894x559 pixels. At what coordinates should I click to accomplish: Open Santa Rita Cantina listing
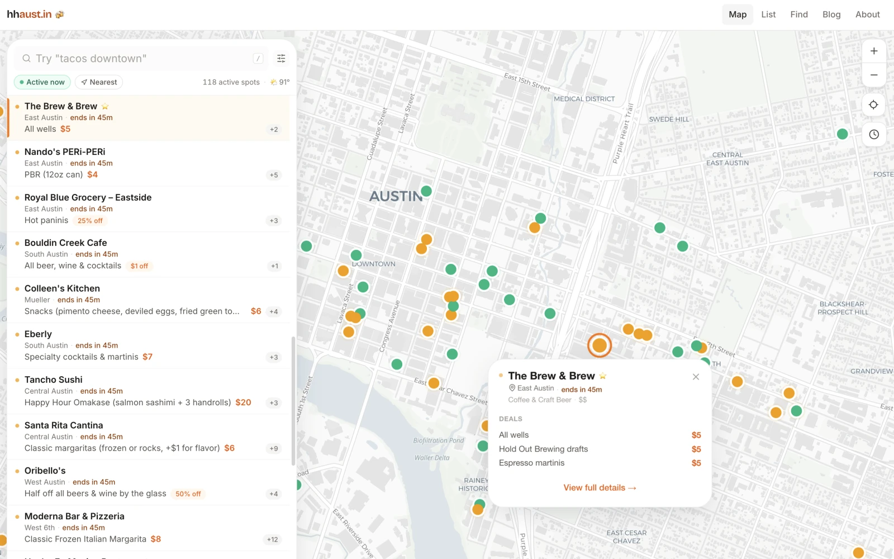tap(149, 437)
